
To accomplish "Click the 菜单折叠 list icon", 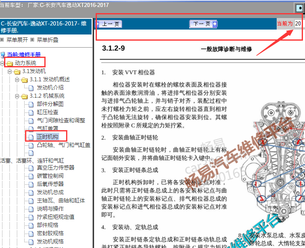I will click(32, 40).
